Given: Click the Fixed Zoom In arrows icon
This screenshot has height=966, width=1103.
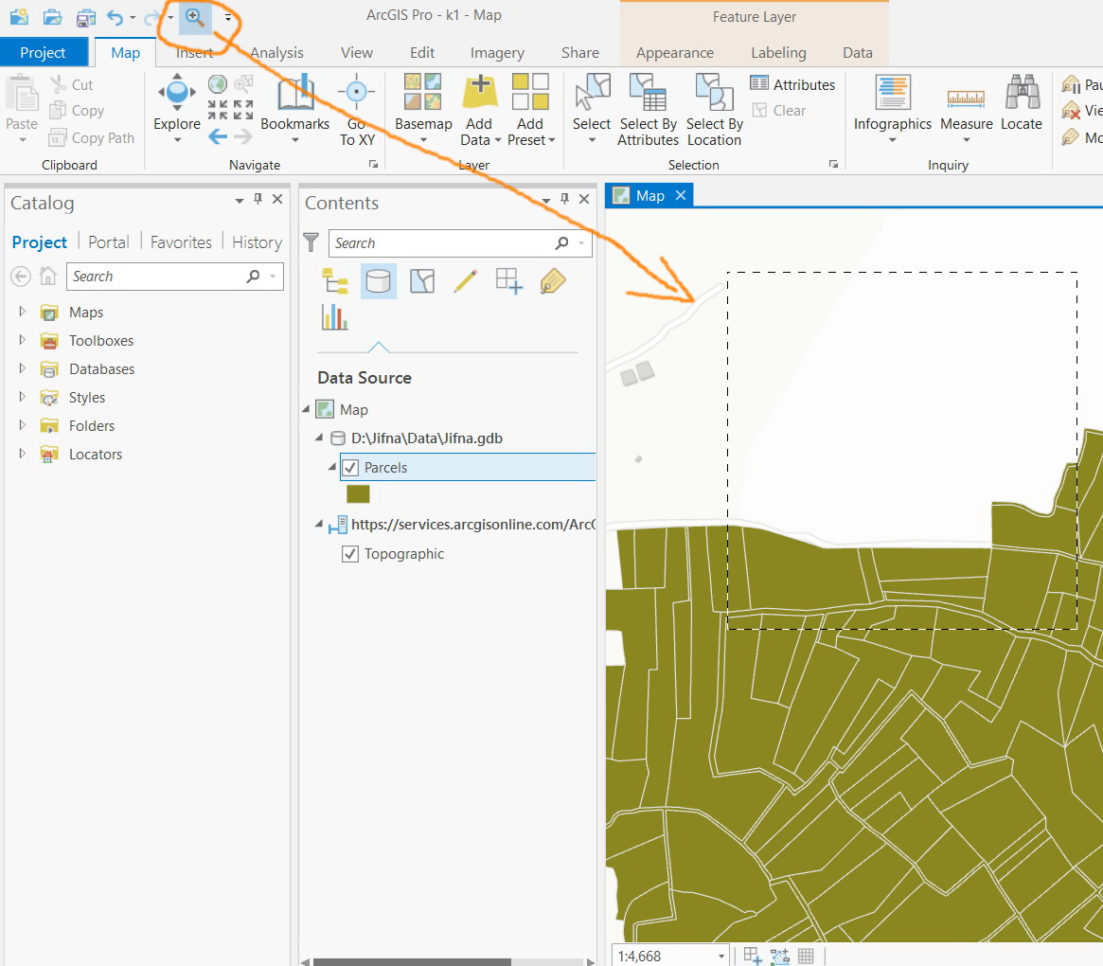Looking at the screenshot, I should [x=218, y=110].
